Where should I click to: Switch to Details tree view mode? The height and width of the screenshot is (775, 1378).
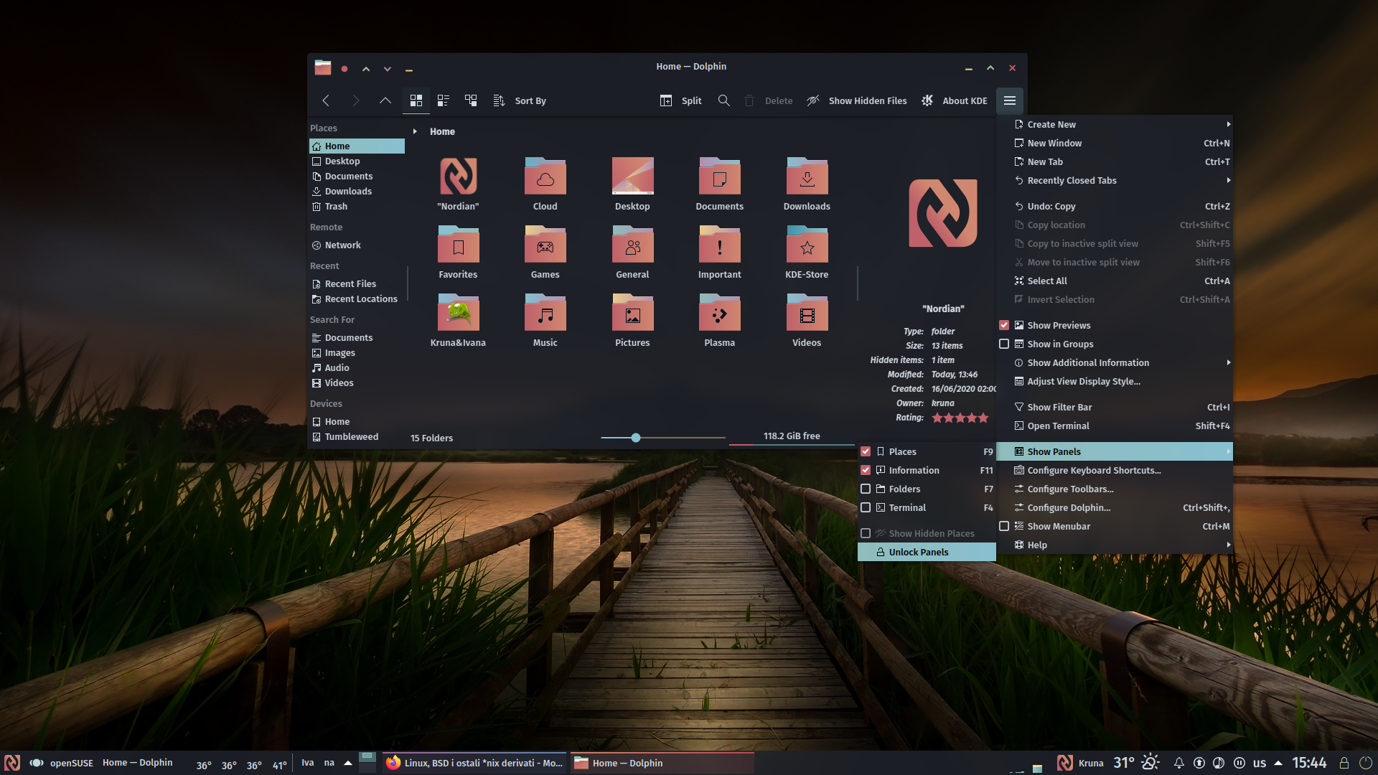[471, 100]
